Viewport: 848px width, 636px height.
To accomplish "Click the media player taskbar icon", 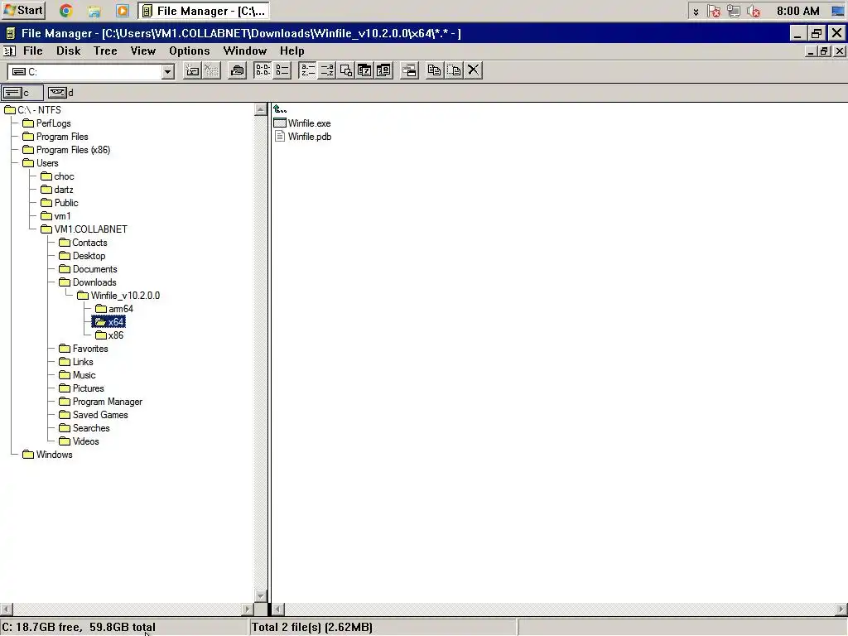I will click(x=123, y=11).
